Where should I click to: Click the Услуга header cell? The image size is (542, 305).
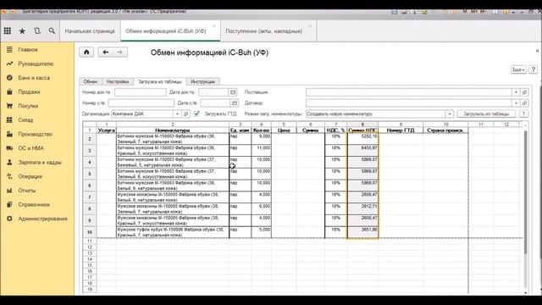pyautogui.click(x=107, y=130)
